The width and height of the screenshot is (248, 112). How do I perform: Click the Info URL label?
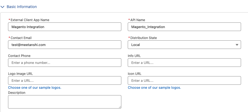coord(134,56)
